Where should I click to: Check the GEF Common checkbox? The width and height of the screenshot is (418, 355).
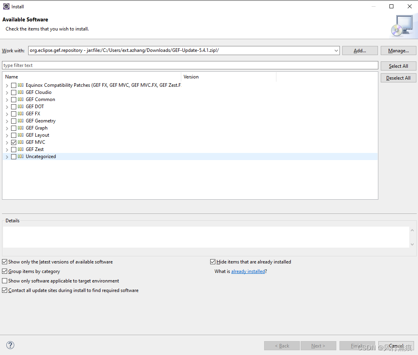click(13, 99)
